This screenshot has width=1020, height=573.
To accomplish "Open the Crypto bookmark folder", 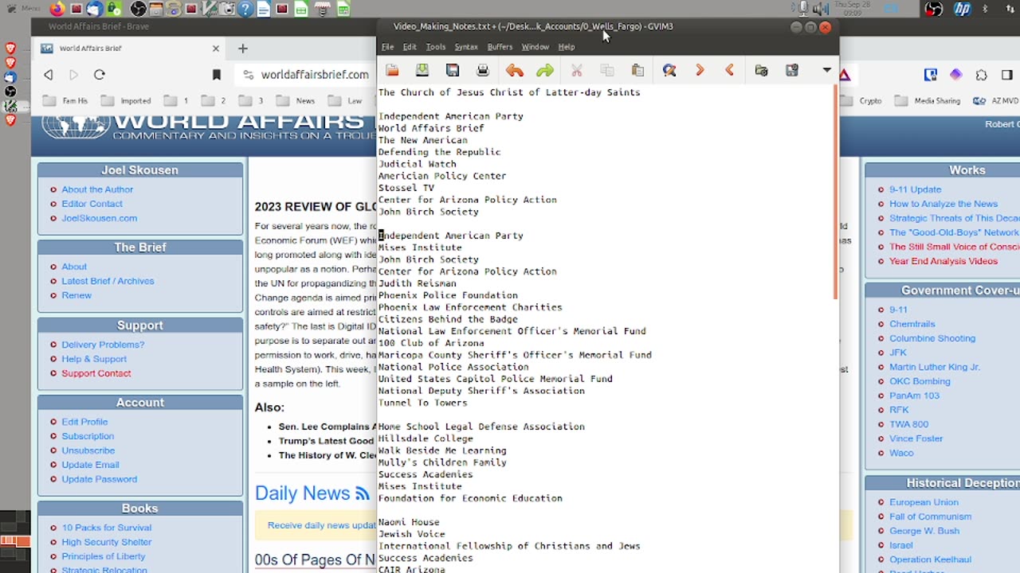I will (x=860, y=101).
